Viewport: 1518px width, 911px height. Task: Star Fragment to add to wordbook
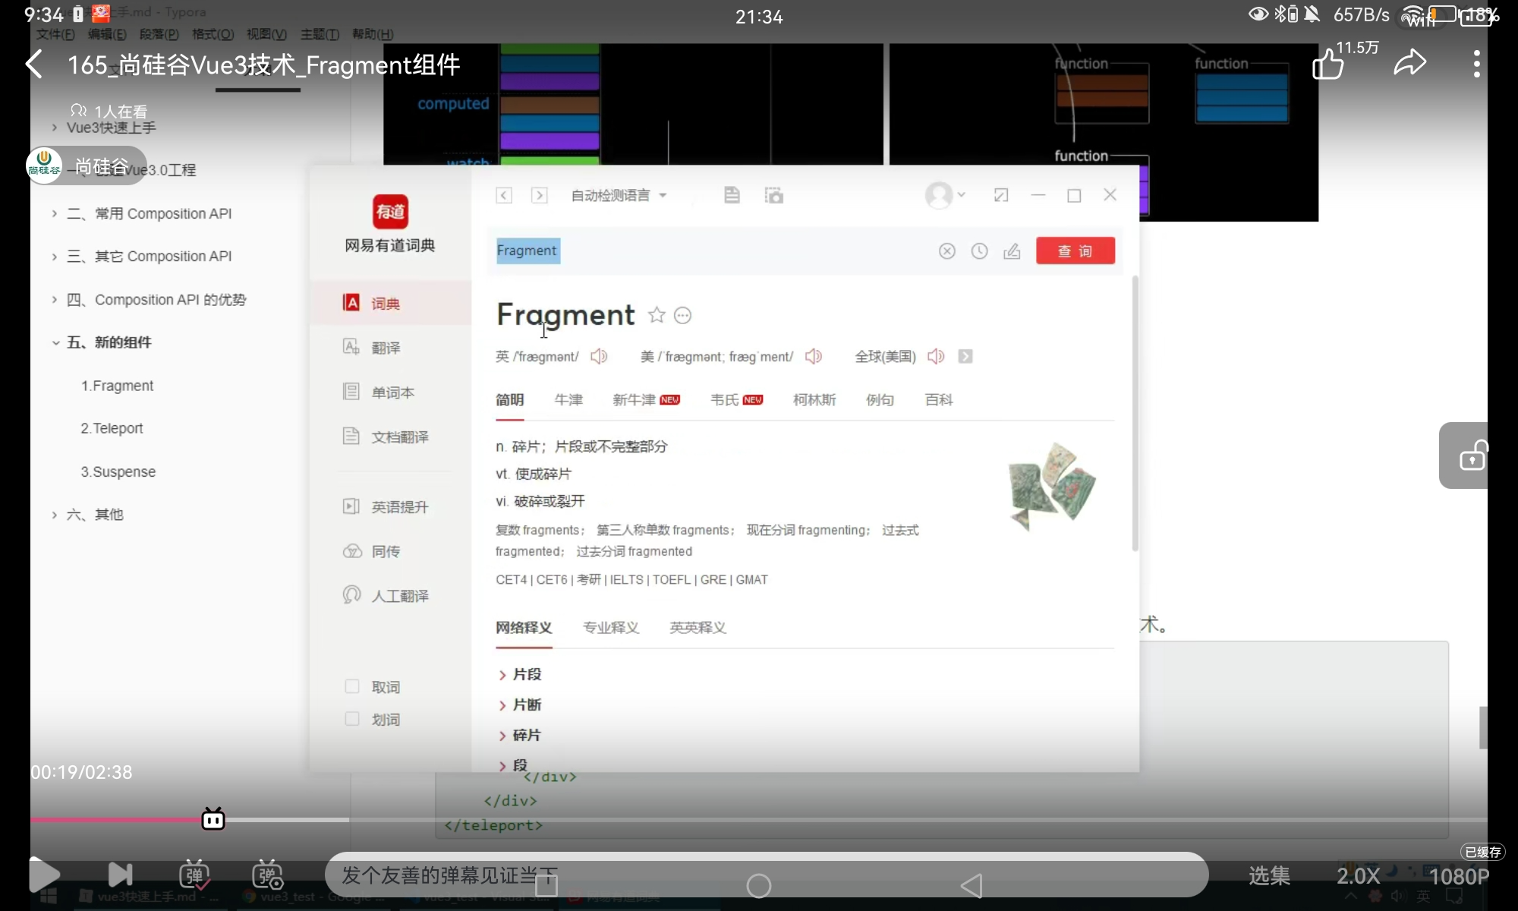pos(657,315)
